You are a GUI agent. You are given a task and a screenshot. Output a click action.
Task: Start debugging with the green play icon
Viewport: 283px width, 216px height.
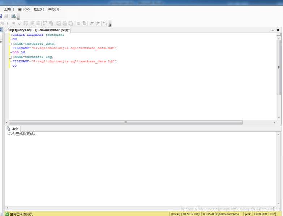tap(8, 23)
